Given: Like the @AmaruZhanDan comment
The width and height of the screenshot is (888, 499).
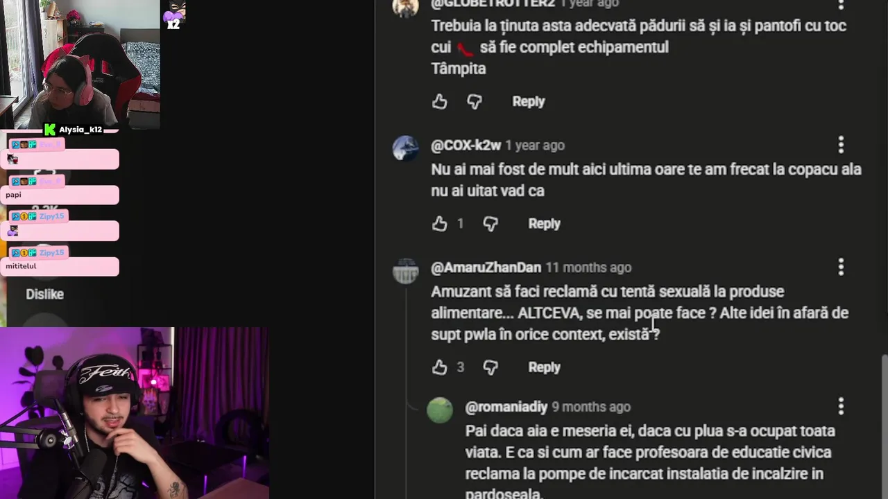Looking at the screenshot, I should [440, 367].
